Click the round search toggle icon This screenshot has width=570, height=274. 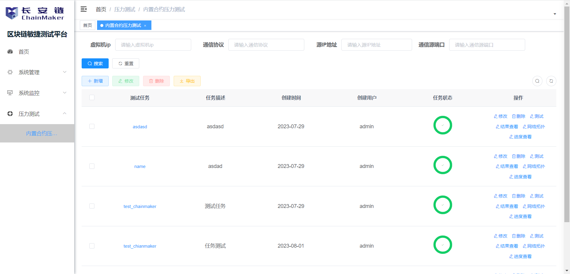click(537, 81)
